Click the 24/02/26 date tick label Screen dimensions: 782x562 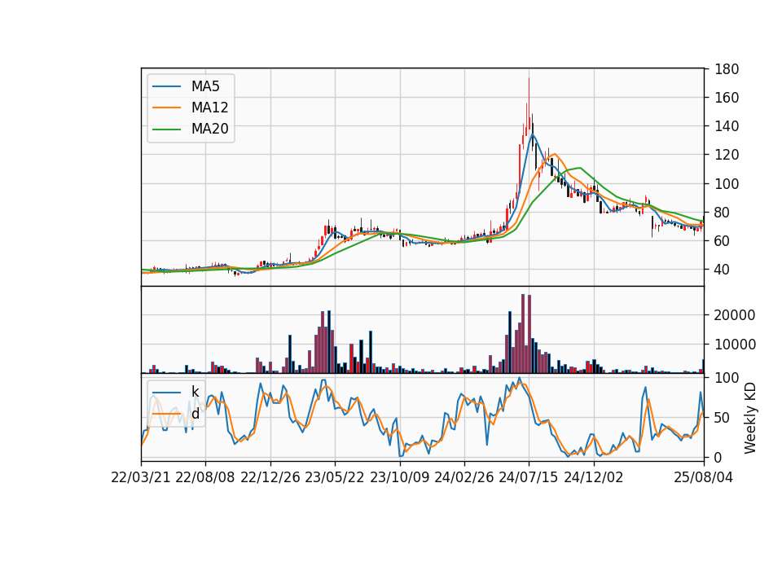[x=464, y=477]
